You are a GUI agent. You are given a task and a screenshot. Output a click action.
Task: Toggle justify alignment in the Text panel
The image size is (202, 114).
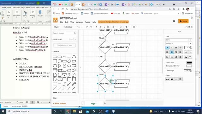(x=181, y=52)
